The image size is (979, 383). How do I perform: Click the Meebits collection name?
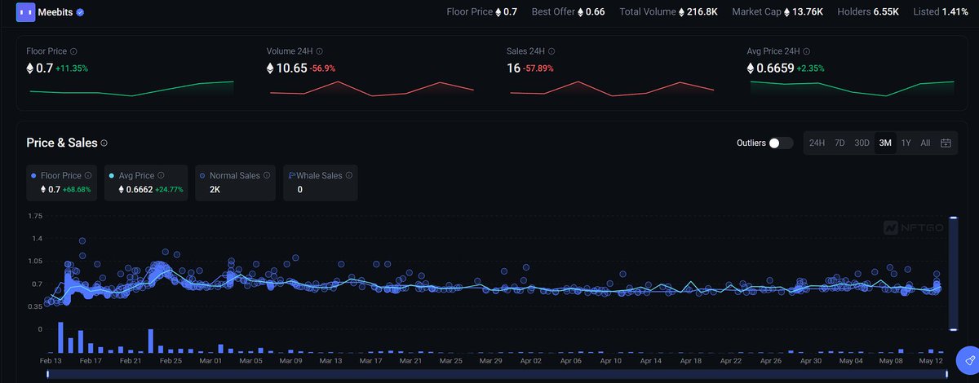pyautogui.click(x=55, y=12)
